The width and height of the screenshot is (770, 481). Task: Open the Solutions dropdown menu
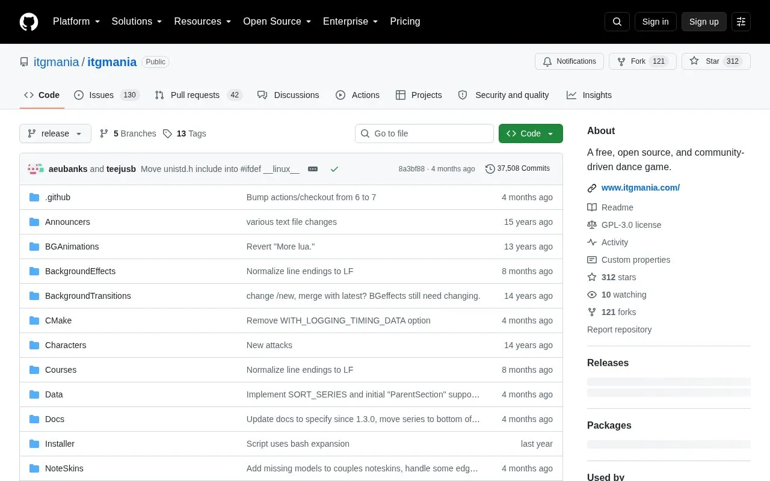point(137,22)
